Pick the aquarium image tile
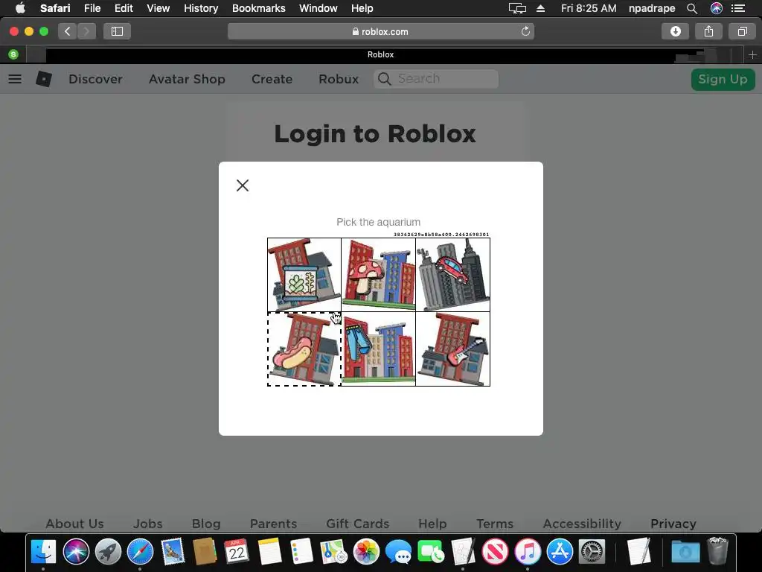The image size is (762, 572). pos(304,275)
